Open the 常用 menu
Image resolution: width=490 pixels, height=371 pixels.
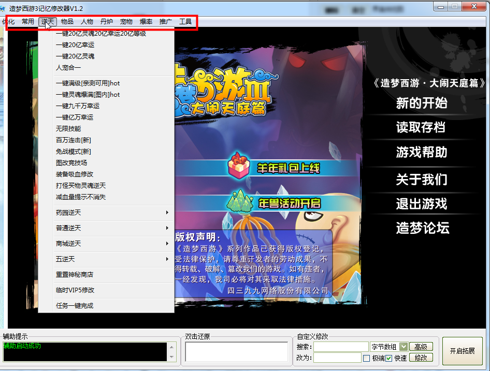tap(28, 22)
